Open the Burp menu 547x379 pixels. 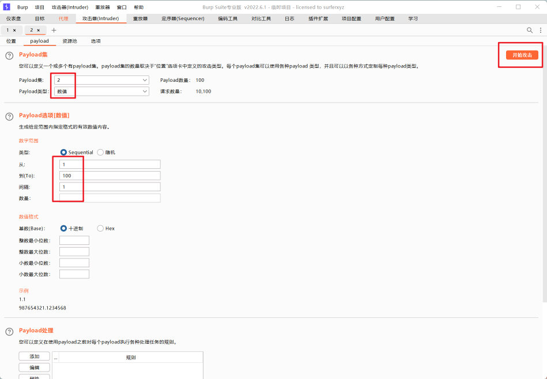pos(22,7)
